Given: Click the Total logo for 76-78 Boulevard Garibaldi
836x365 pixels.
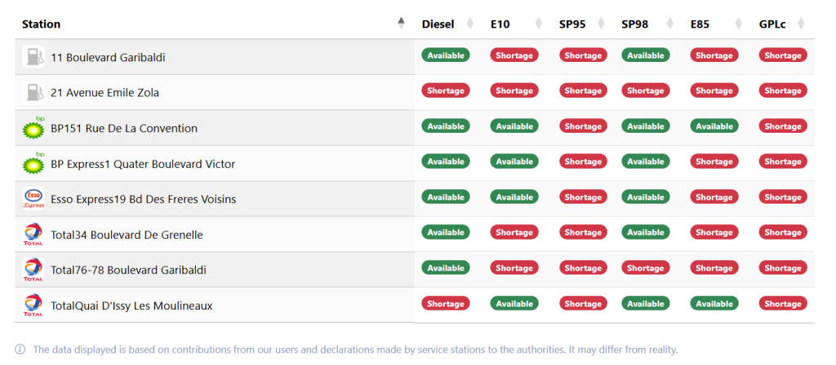Looking at the screenshot, I should coord(33,270).
